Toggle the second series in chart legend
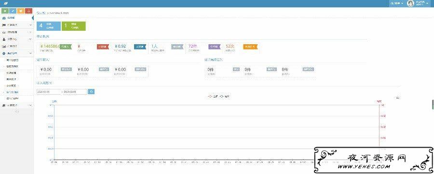The width and height of the screenshot is (434, 174). 225,97
